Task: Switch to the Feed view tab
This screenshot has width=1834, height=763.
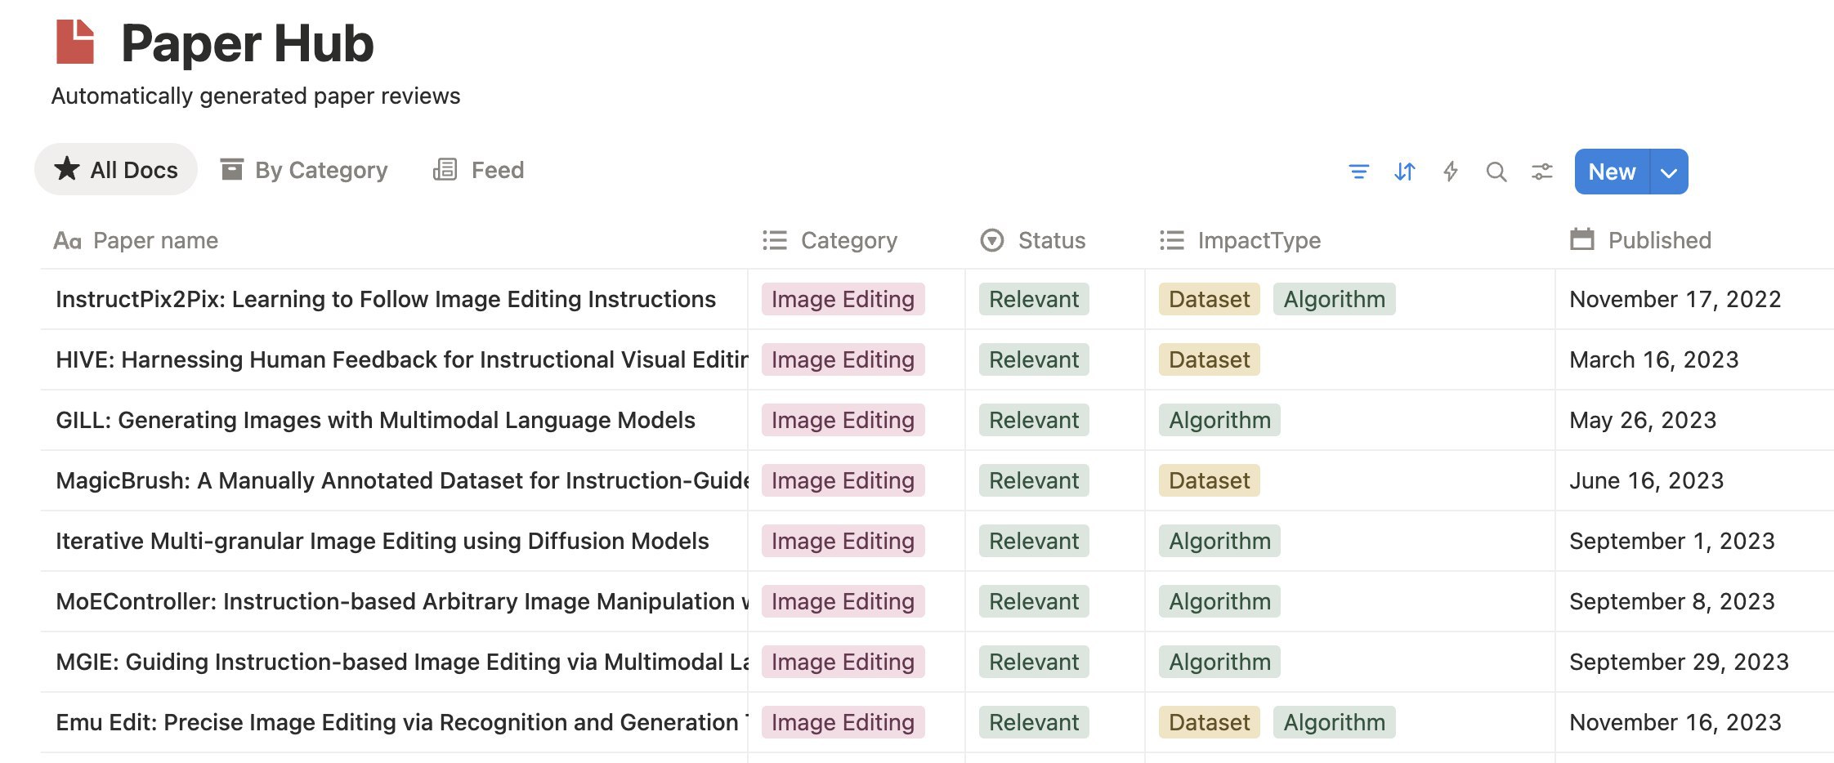Action: (479, 170)
